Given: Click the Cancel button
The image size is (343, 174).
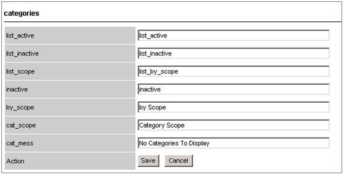Looking at the screenshot, I should pos(178,161).
